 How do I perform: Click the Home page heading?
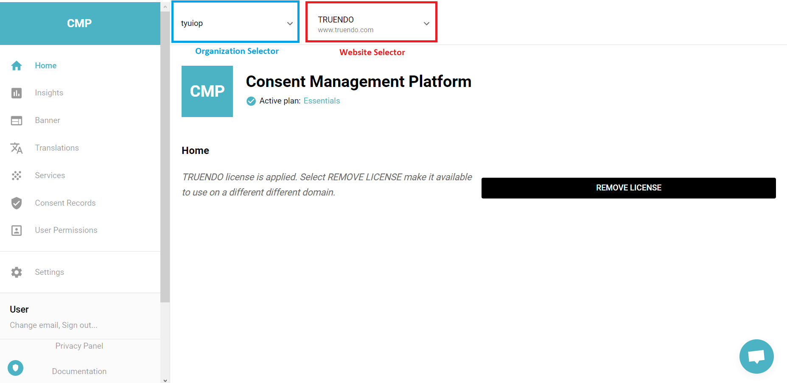click(x=195, y=151)
